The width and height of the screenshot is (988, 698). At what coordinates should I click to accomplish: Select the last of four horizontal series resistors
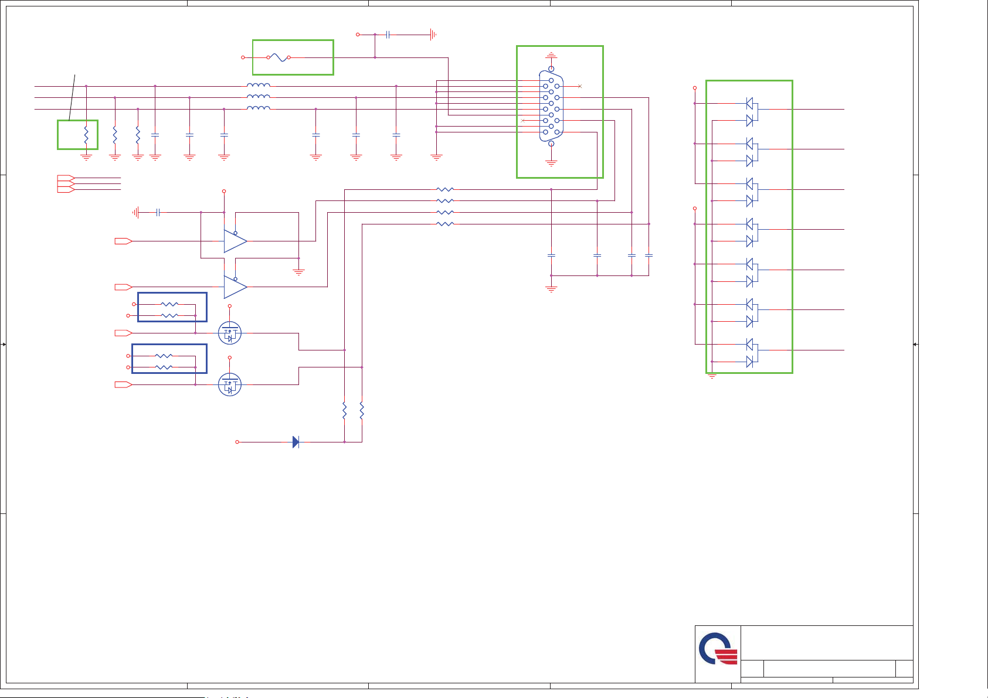[445, 224]
